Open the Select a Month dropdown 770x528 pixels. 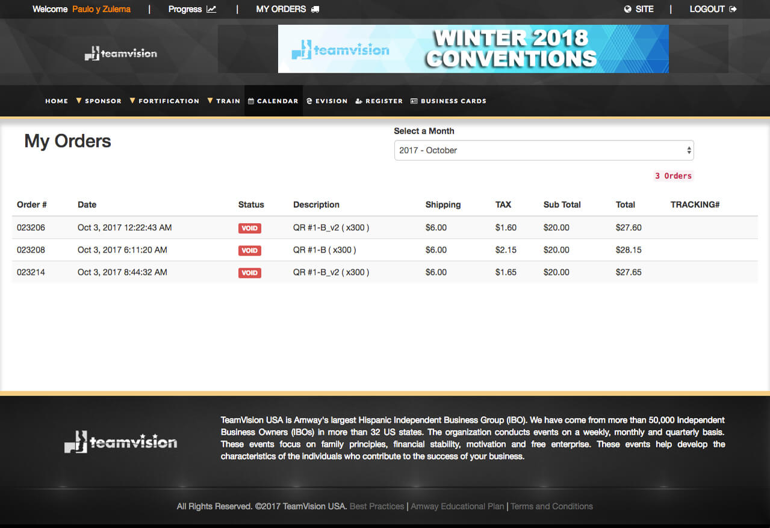tap(544, 150)
